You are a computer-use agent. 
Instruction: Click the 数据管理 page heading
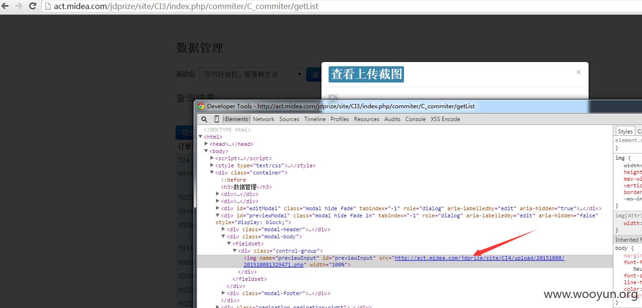[200, 48]
